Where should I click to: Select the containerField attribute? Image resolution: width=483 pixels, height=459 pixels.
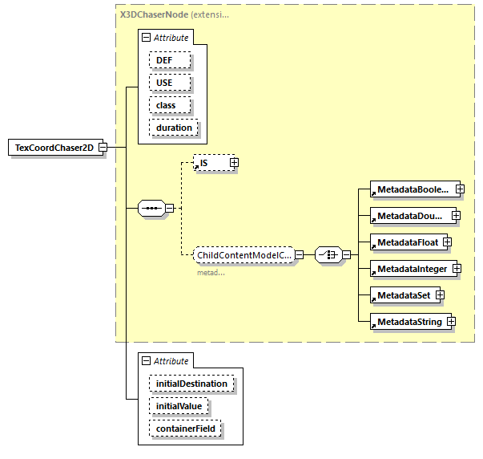click(x=184, y=429)
